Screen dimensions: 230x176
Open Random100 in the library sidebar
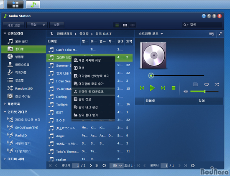tap(23, 88)
